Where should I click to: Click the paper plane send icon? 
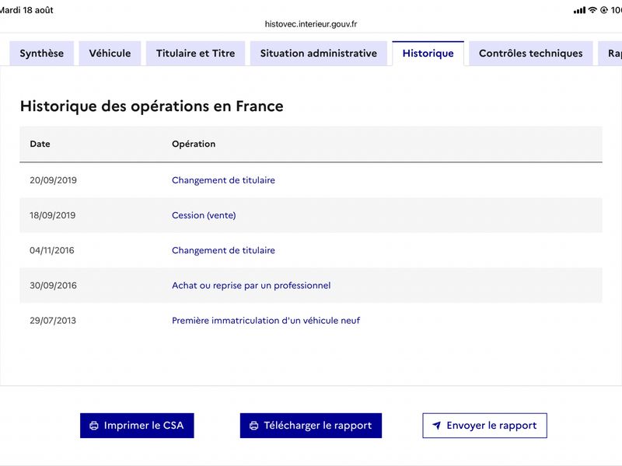(437, 426)
